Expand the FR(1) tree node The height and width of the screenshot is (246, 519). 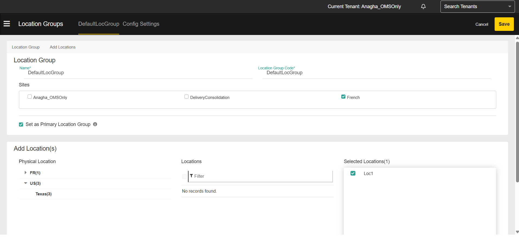(x=25, y=173)
